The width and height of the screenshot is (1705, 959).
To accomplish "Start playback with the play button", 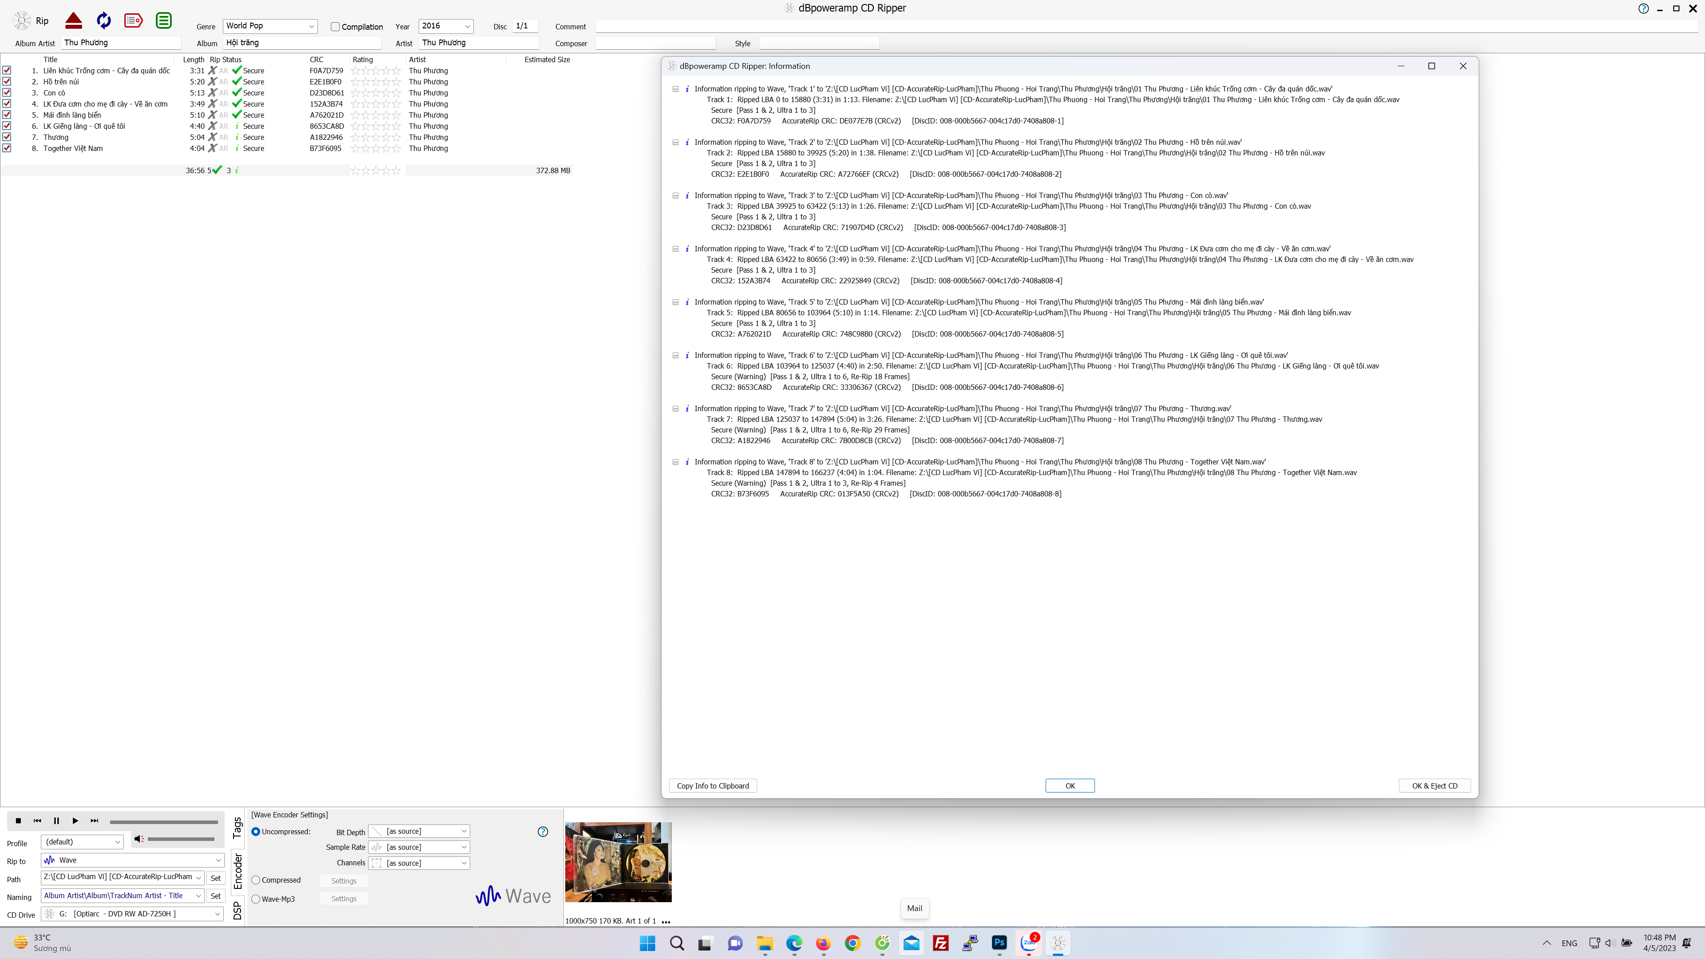I will pos(75,820).
